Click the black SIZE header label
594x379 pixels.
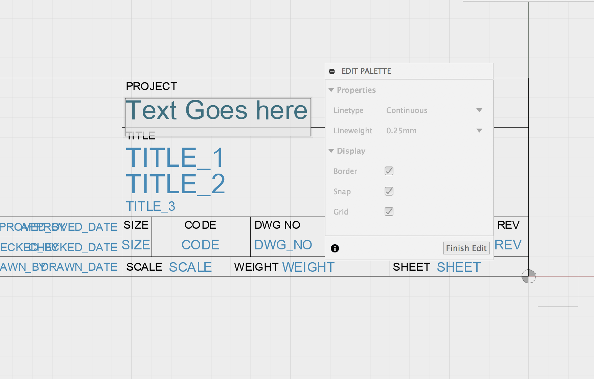[136, 225]
